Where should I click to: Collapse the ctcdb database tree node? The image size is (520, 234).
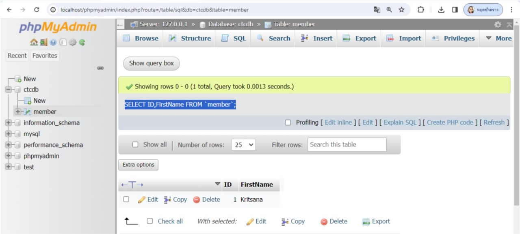[8, 90]
